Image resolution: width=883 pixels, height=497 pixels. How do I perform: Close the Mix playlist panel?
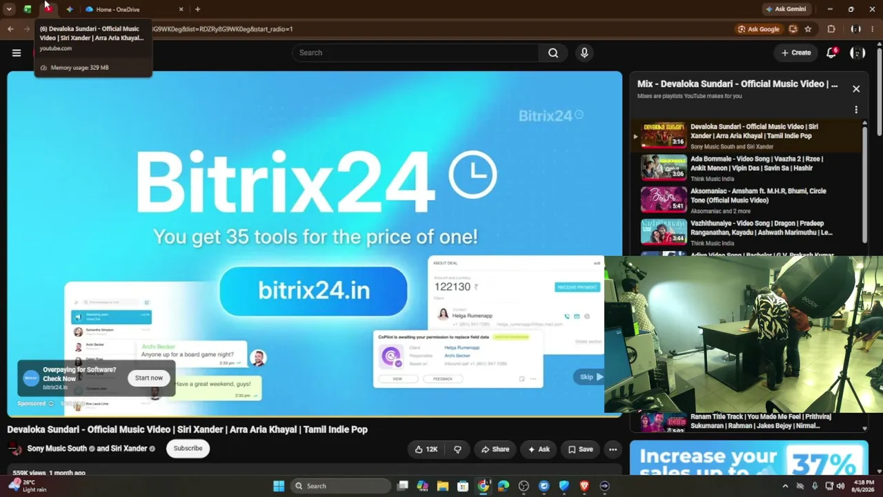tap(856, 89)
